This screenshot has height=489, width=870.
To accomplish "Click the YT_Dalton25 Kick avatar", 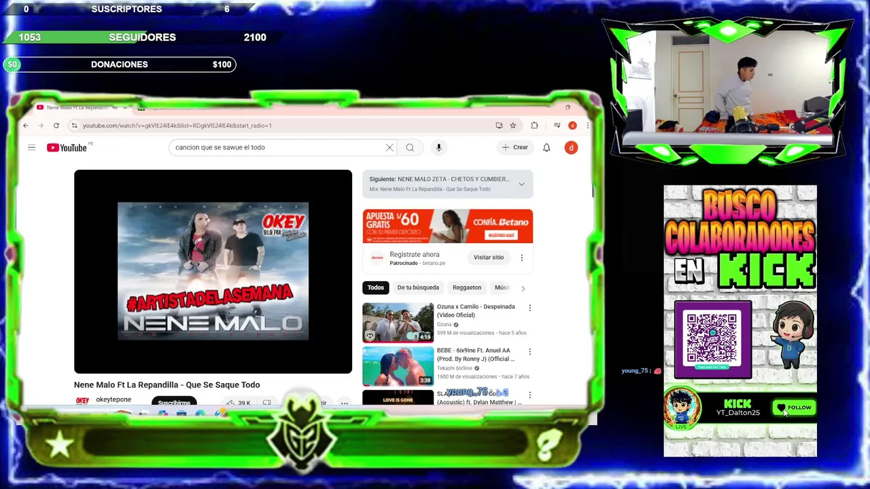I will [x=682, y=408].
